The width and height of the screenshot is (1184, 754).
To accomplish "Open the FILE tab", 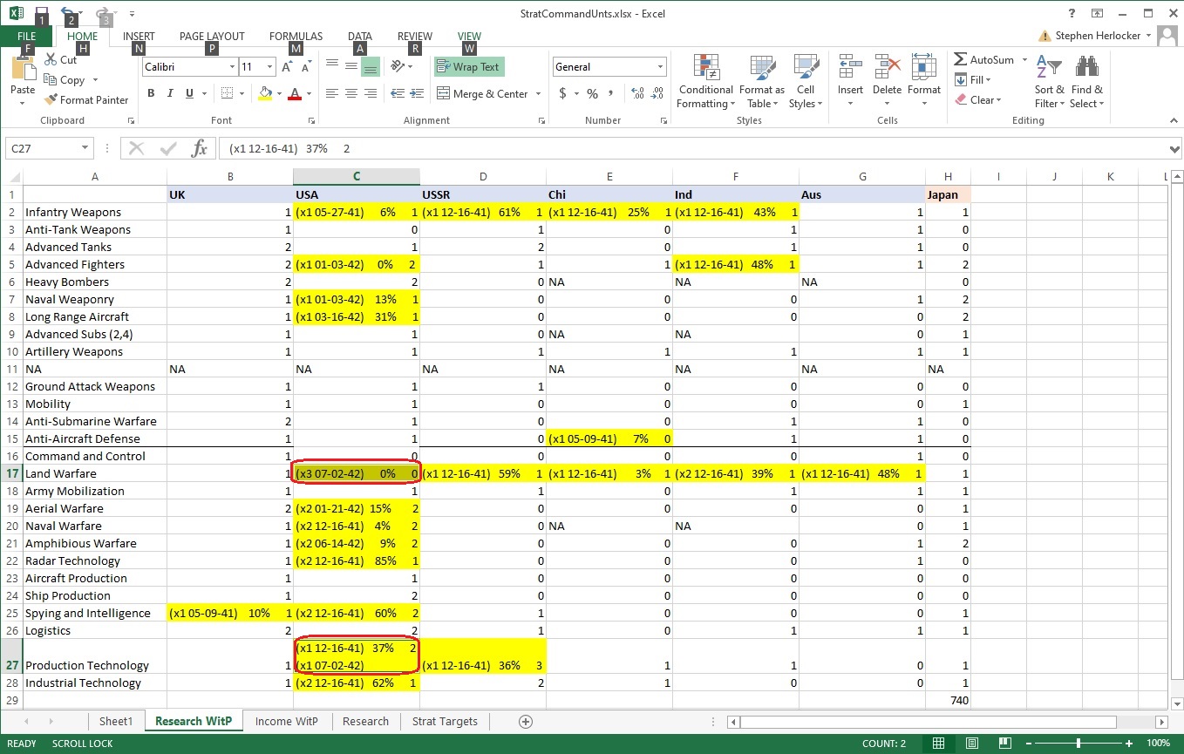I will click(x=27, y=37).
